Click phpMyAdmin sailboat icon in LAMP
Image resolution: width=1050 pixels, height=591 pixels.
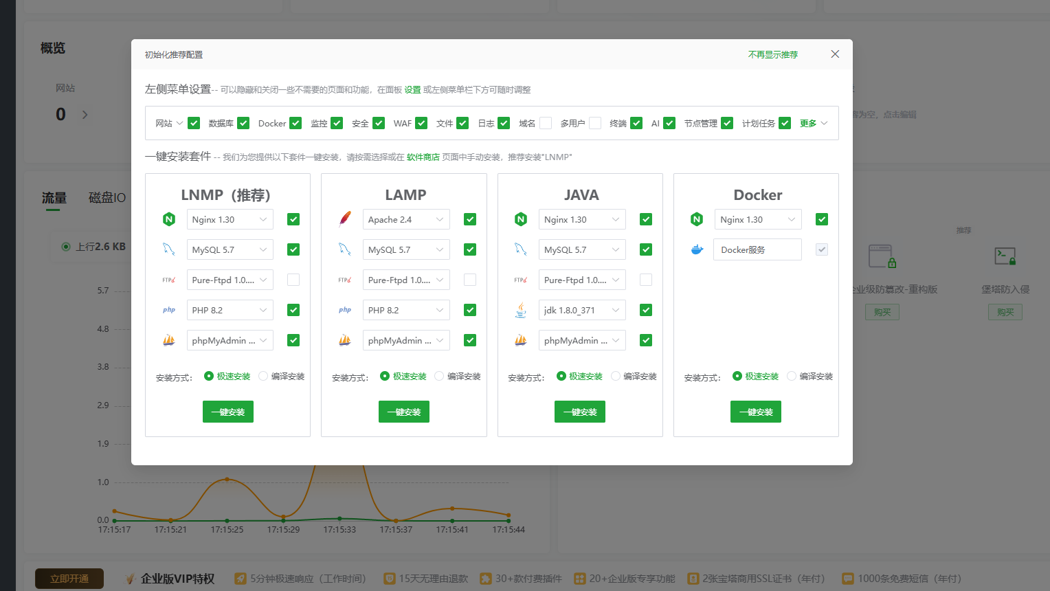tap(345, 340)
